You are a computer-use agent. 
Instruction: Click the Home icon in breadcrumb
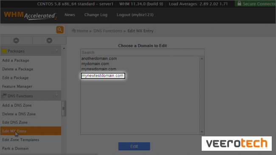[74, 31]
